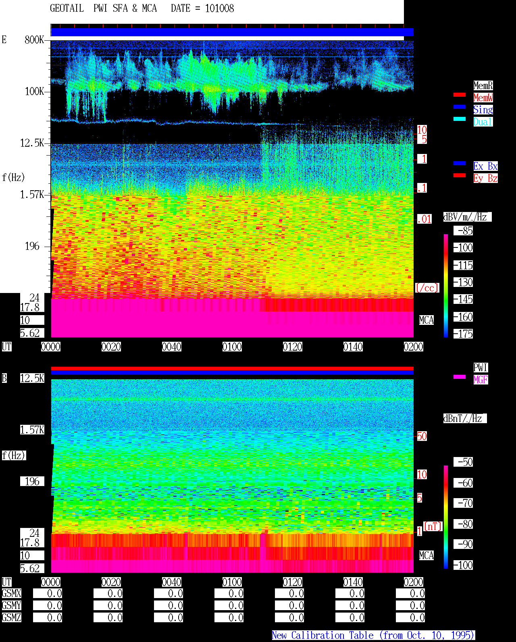The width and height of the screenshot is (516, 642).
Task: Click the blue Sing legend swatch
Action: [x=460, y=107]
